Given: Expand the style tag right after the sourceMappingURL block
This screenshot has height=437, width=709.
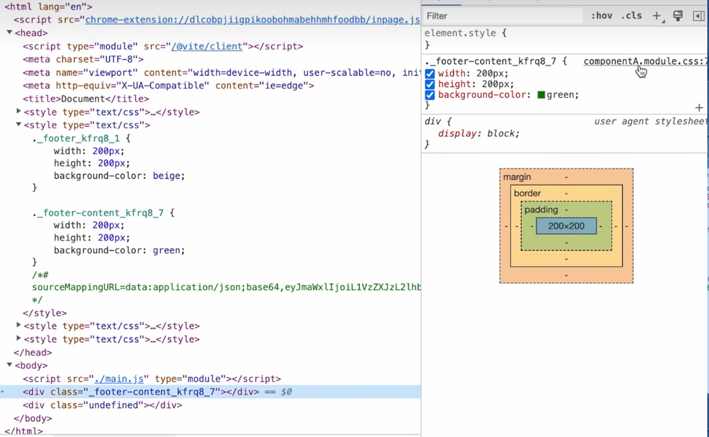Looking at the screenshot, I should 19,325.
